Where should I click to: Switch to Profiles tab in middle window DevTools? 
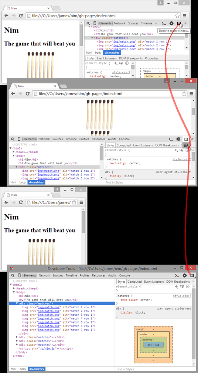84,139
